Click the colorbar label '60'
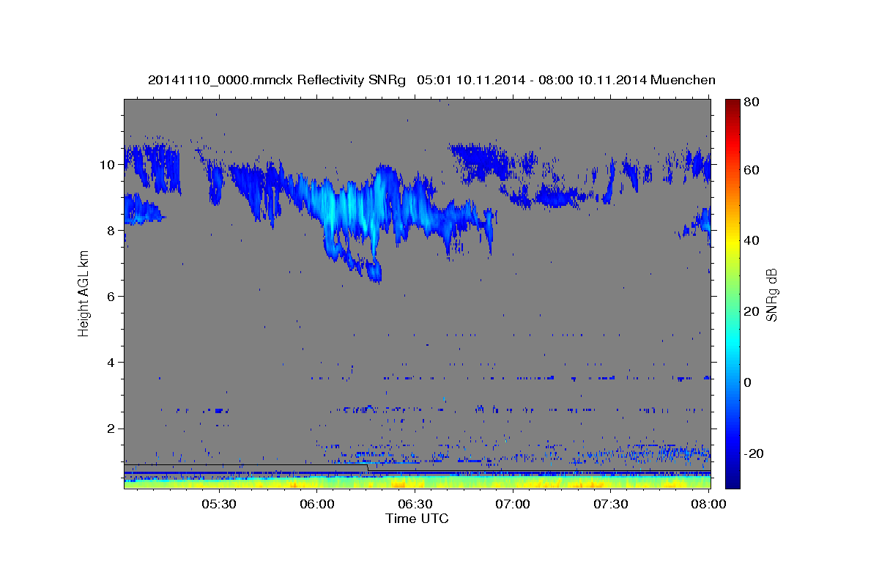 coord(751,170)
